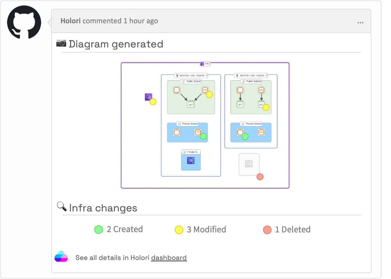Click the M5 icon in virginia-2 Private Subnet
The height and width of the screenshot is (279, 391).
pos(261,132)
